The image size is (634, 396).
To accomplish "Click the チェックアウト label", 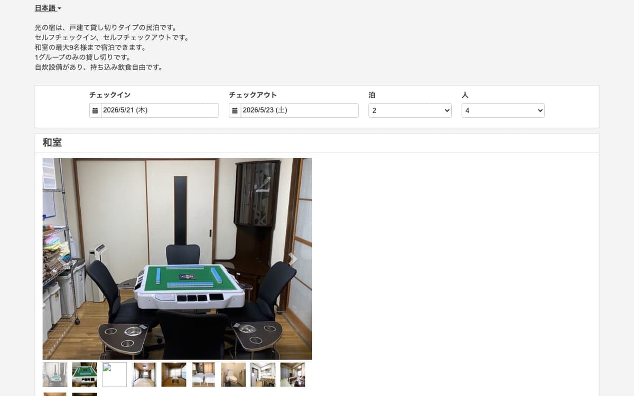I will point(253,95).
